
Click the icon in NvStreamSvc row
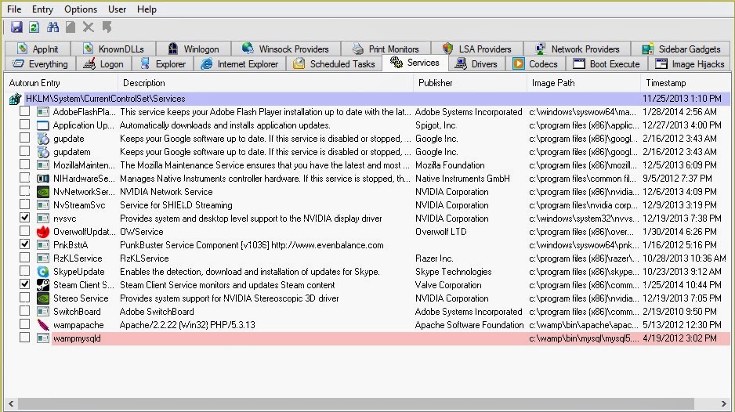(x=43, y=205)
